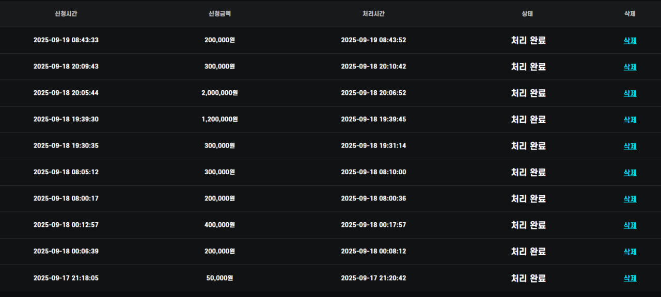The width and height of the screenshot is (661, 297).
Task: Click request time 2025-09-17 21:18:05
Action: pyautogui.click(x=66, y=278)
